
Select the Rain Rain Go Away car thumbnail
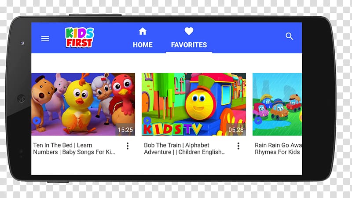tap(277, 104)
